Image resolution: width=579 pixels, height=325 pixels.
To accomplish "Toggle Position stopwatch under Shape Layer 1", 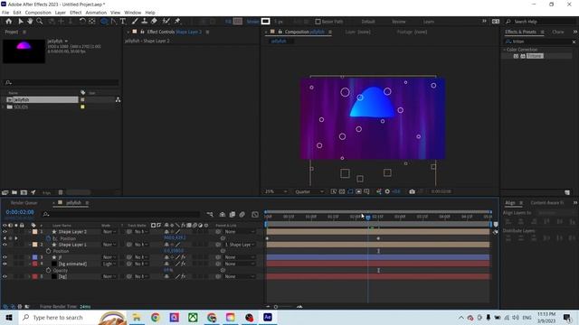I will [x=48, y=251].
